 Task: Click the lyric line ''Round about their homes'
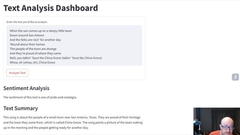[27, 44]
